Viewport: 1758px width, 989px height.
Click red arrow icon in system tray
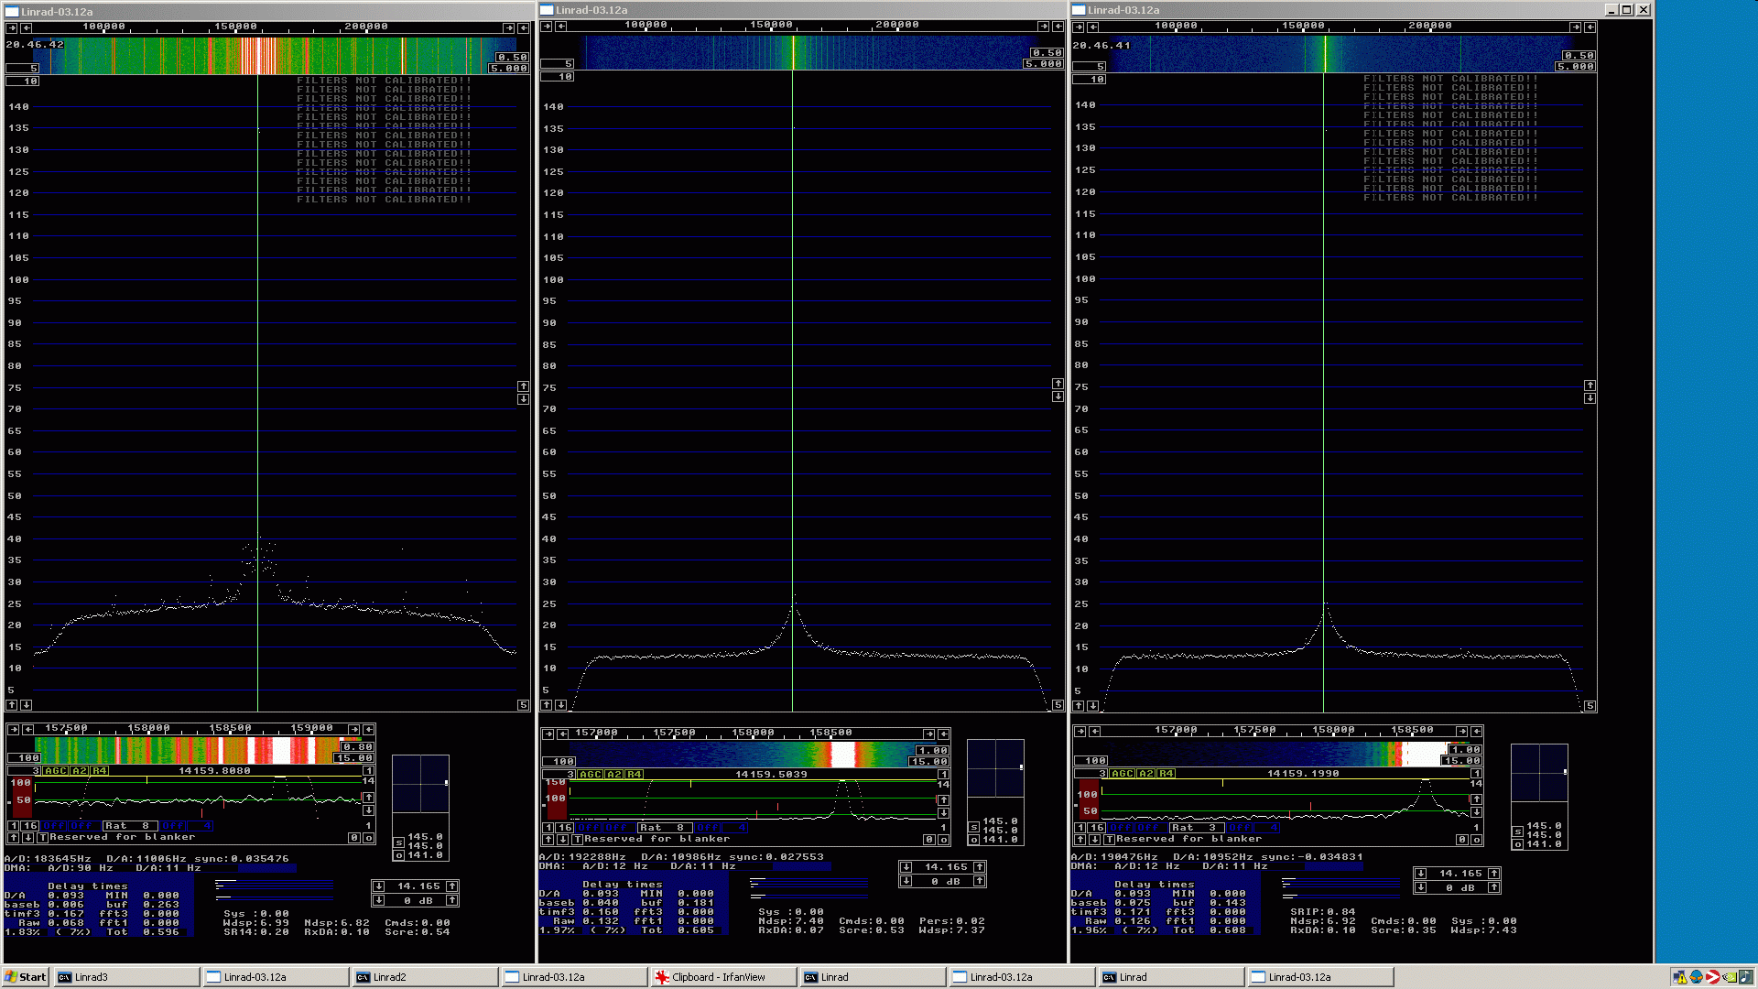click(1712, 977)
